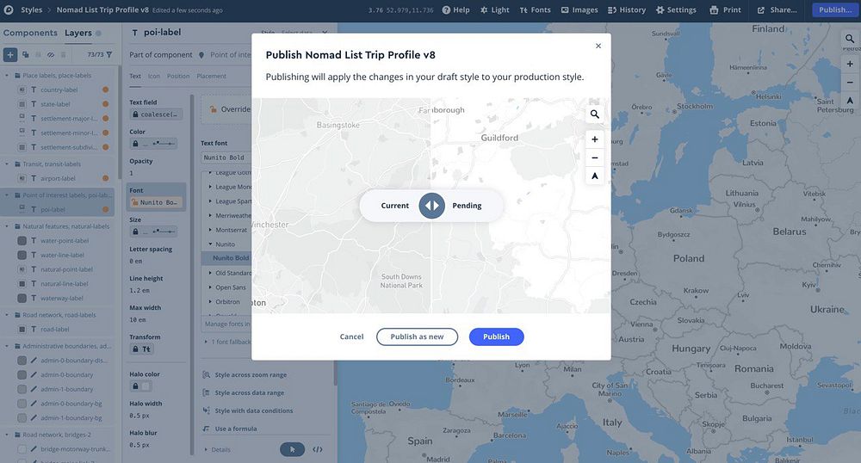Click the Transform Tt property chip
The width and height of the screenshot is (861, 463).
click(142, 349)
